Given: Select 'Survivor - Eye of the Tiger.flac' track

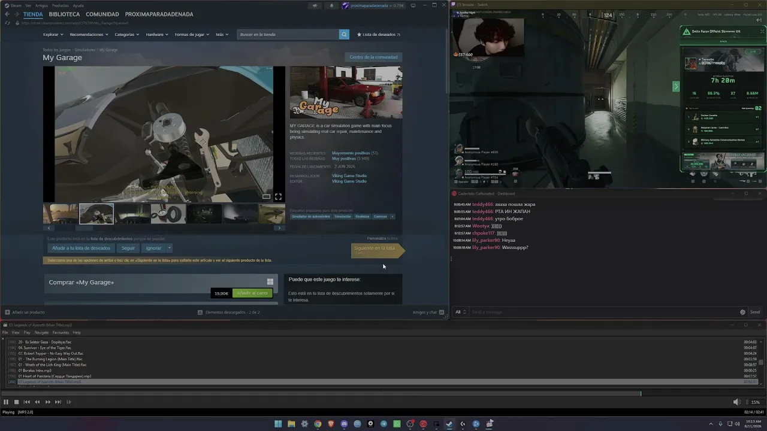Looking at the screenshot, I should pos(383,348).
